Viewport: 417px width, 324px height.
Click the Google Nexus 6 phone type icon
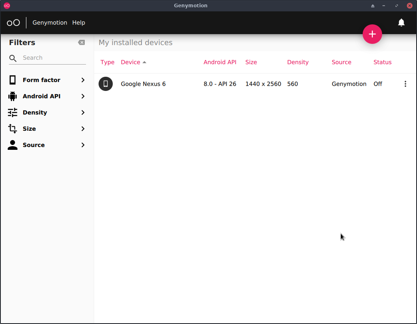(105, 84)
